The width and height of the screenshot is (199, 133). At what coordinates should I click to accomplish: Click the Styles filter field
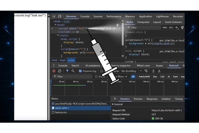tap(143, 28)
